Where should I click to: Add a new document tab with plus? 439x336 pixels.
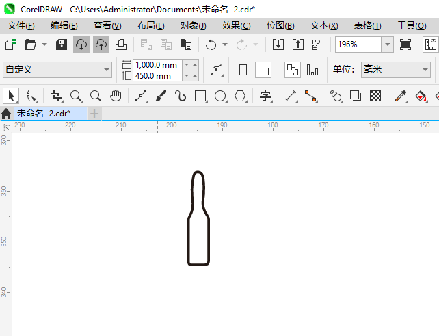coord(94,114)
